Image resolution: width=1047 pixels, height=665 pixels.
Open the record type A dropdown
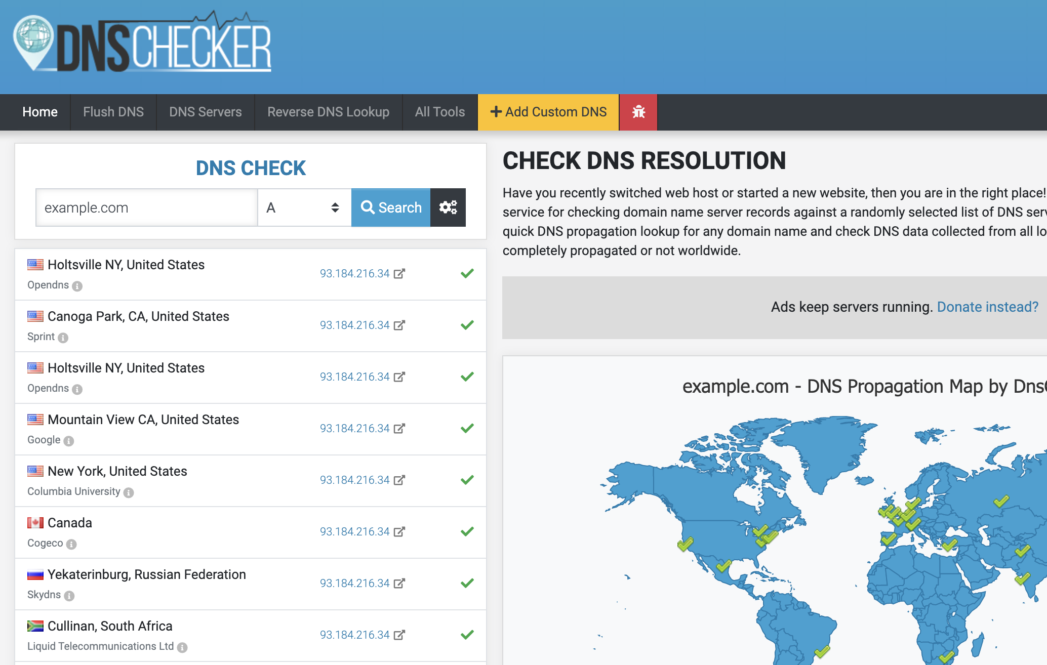click(x=304, y=207)
